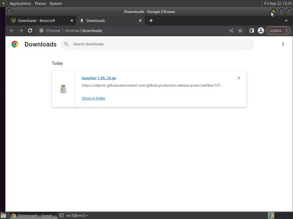Image resolution: width=293 pixels, height=219 pixels.
Task: Click the window menu button in title bar
Action: click(9, 11)
